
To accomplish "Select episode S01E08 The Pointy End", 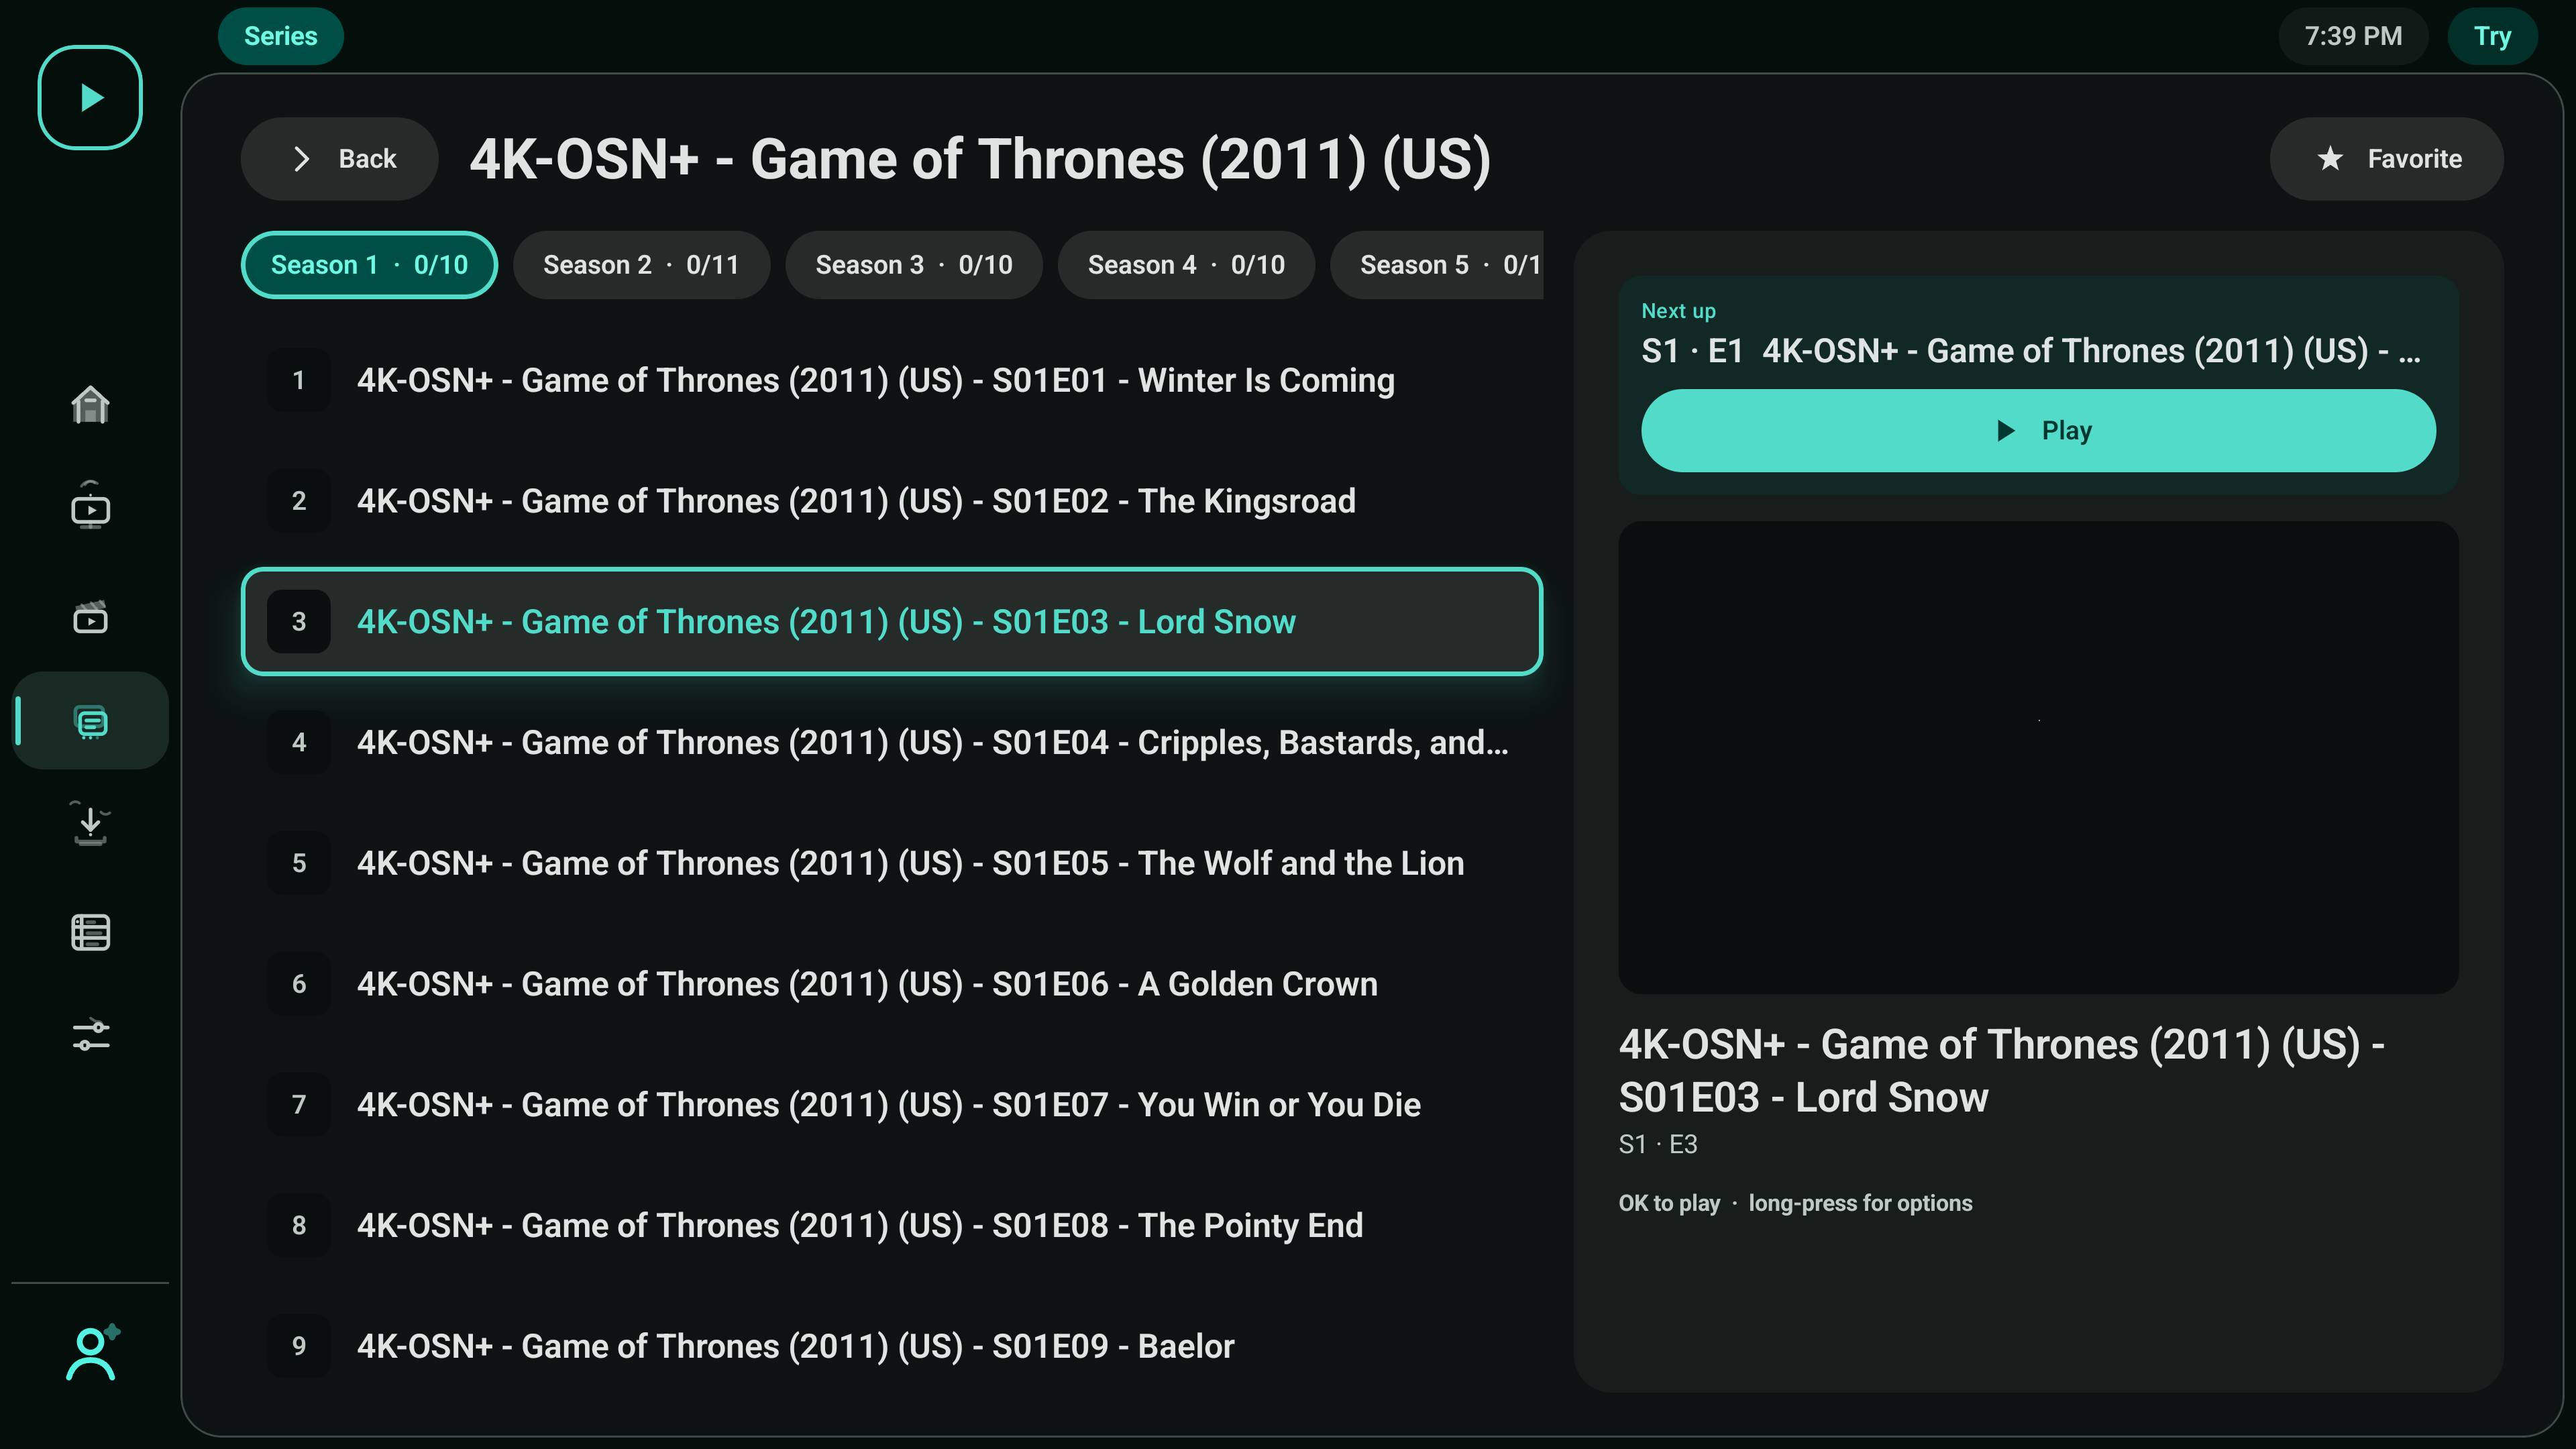I will point(891,1225).
